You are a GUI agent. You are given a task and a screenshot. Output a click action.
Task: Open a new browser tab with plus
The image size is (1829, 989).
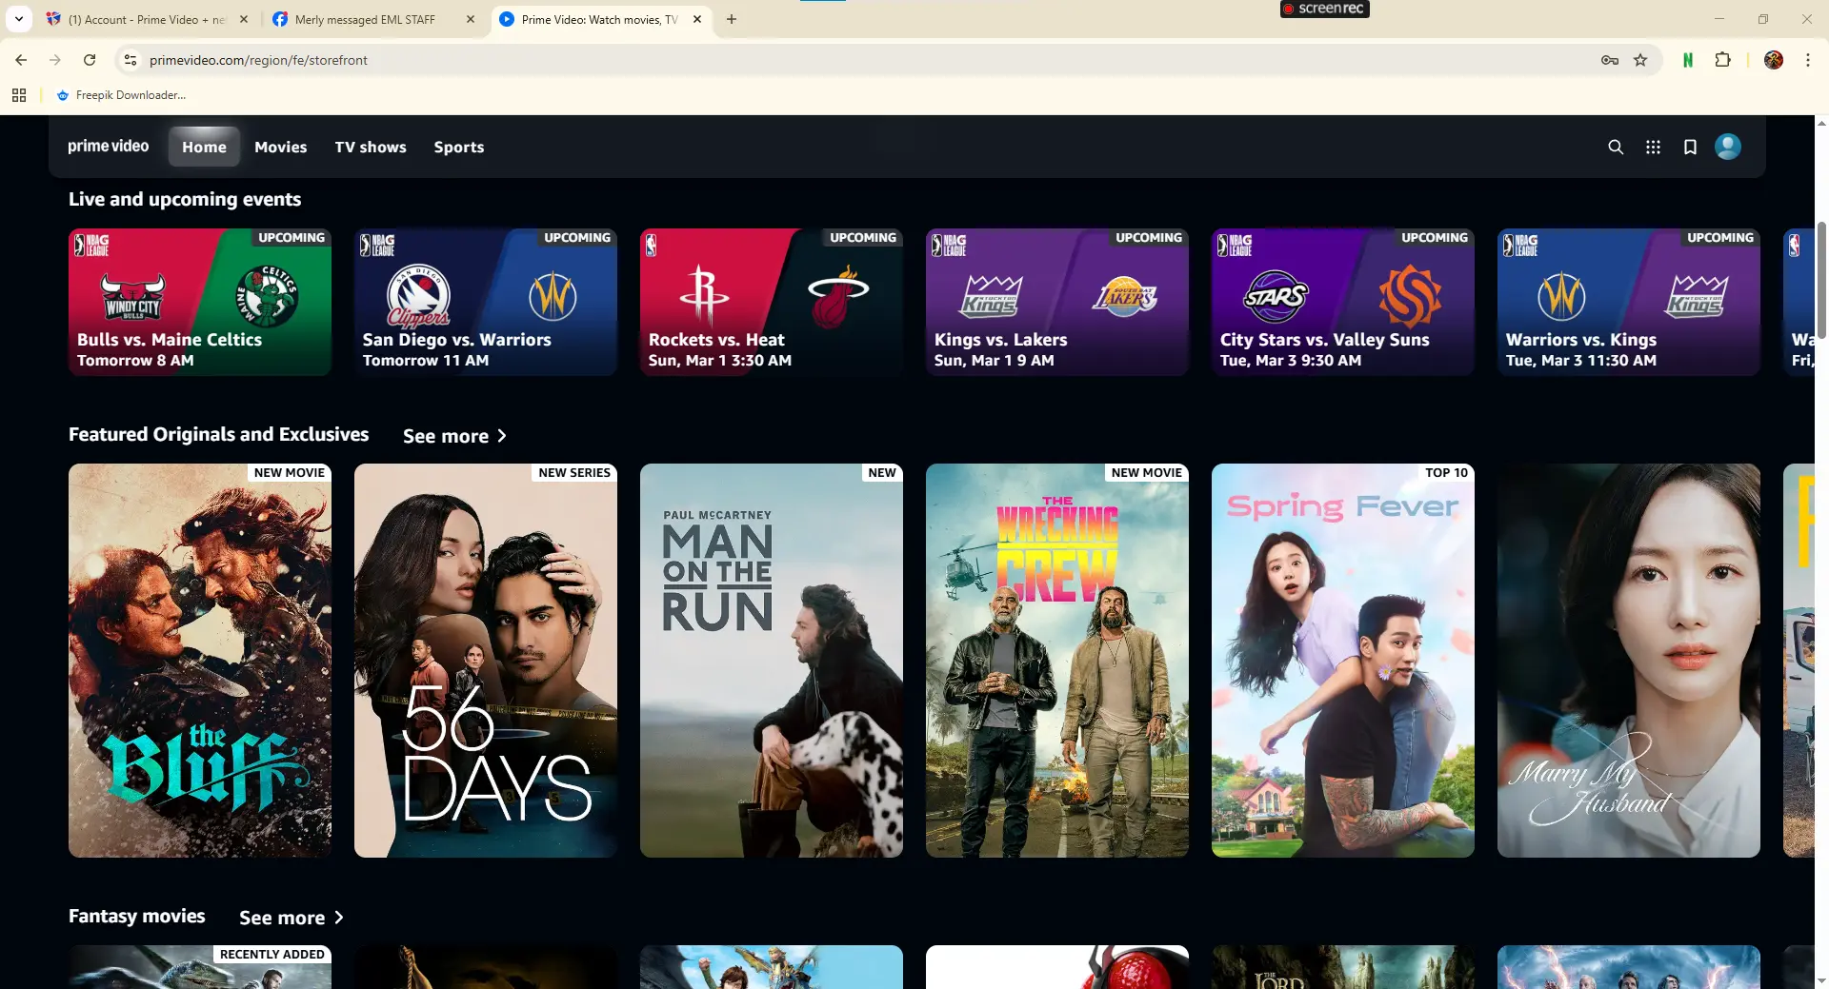click(732, 19)
